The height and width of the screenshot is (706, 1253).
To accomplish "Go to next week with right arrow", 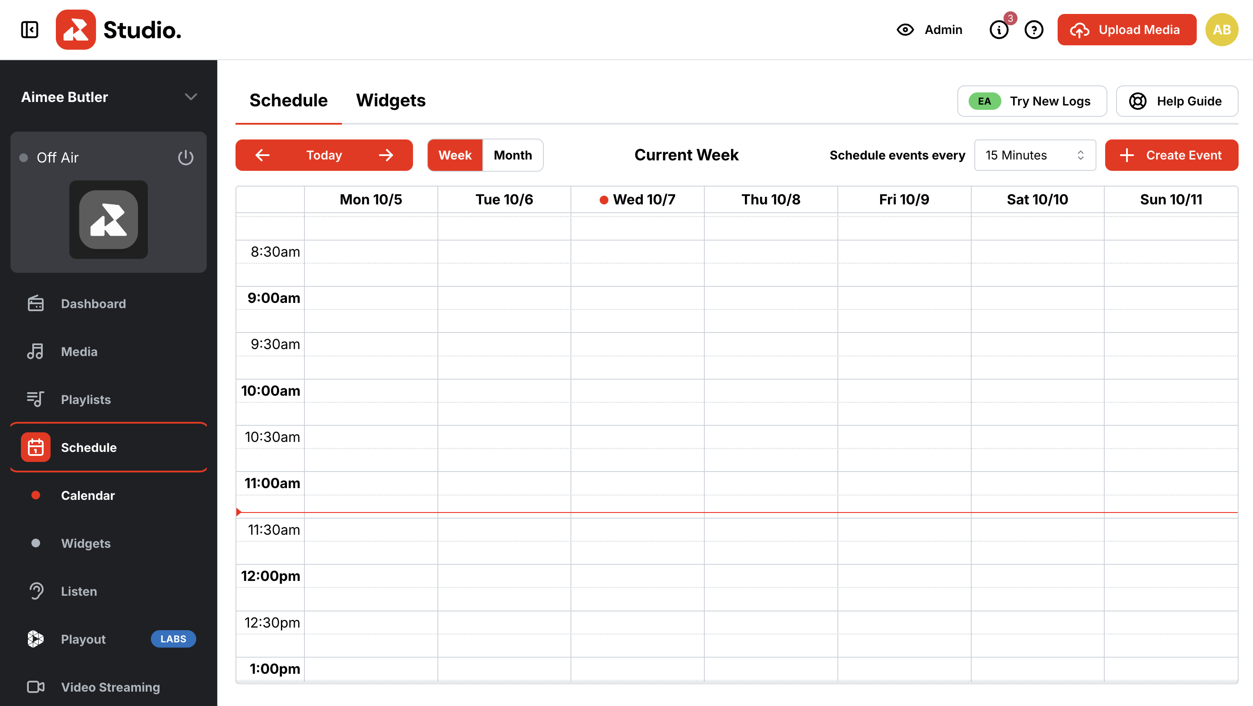I will 386,155.
